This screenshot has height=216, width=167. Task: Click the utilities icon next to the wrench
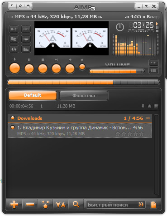tap(28, 6)
